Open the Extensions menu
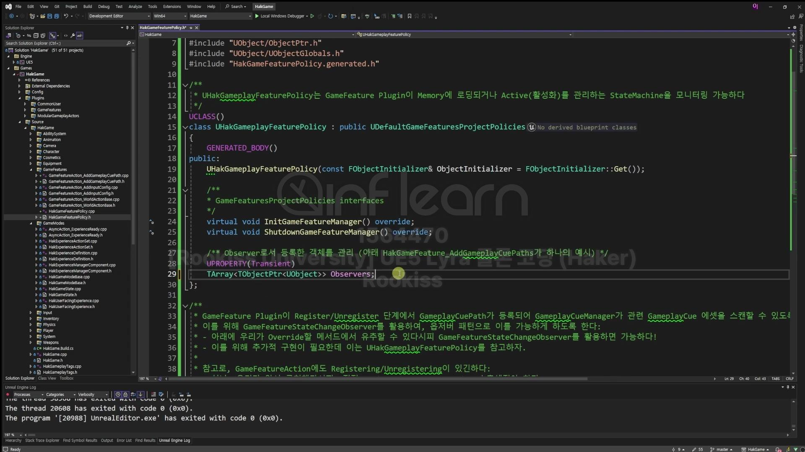805x452 pixels. 172,7
